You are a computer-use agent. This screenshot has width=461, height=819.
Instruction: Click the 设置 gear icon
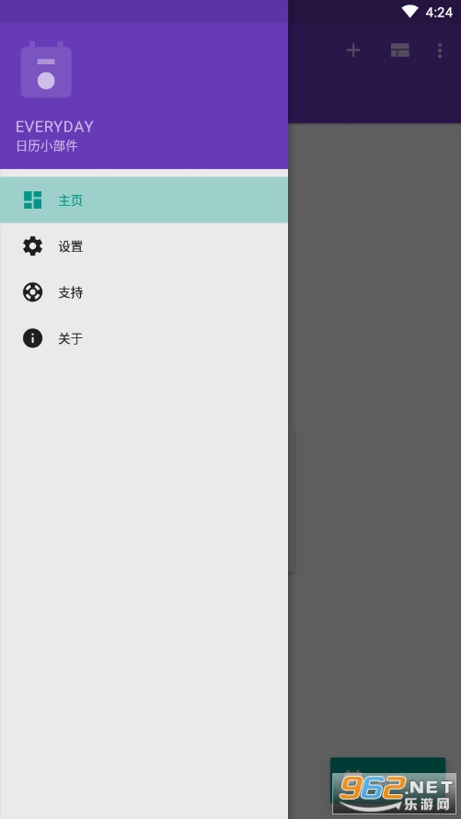click(32, 246)
